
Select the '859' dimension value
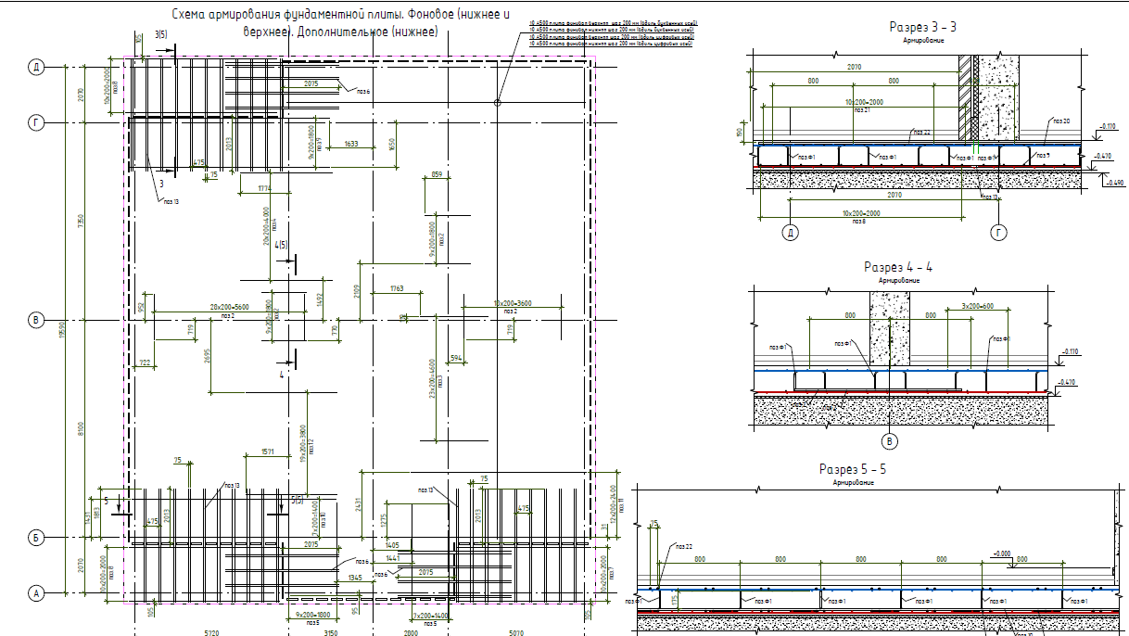pyautogui.click(x=437, y=174)
